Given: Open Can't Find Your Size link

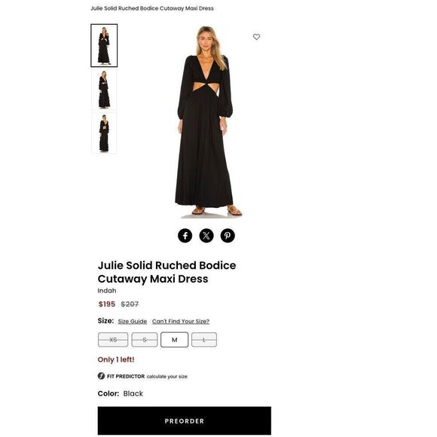Looking at the screenshot, I should (x=181, y=321).
